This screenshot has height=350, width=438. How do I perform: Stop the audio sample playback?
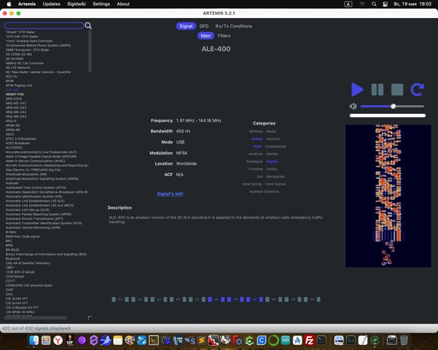point(397,90)
